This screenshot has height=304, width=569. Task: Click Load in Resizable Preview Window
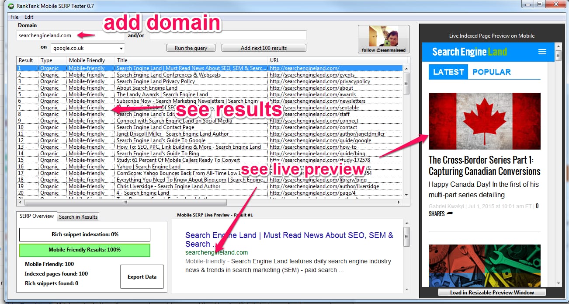coord(491,292)
